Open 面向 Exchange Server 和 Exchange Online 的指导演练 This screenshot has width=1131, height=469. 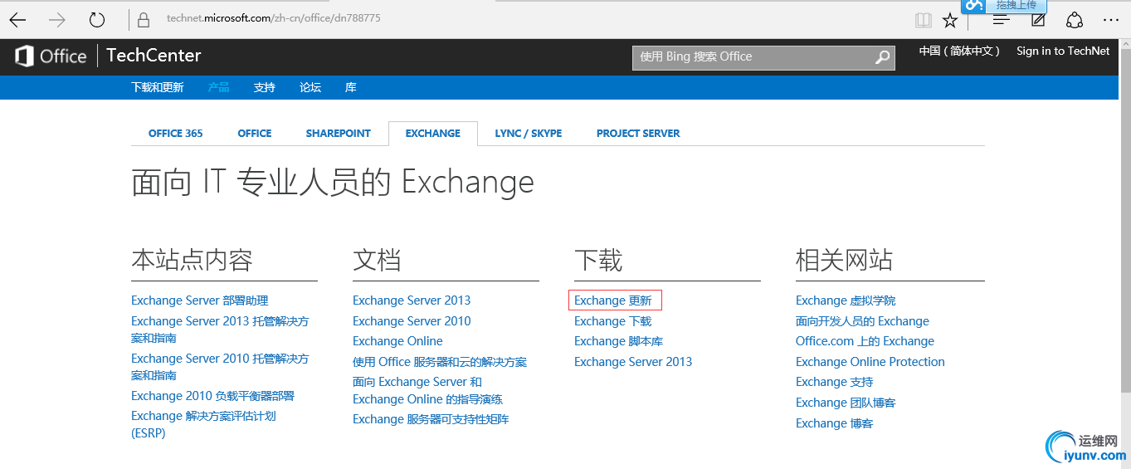[427, 390]
